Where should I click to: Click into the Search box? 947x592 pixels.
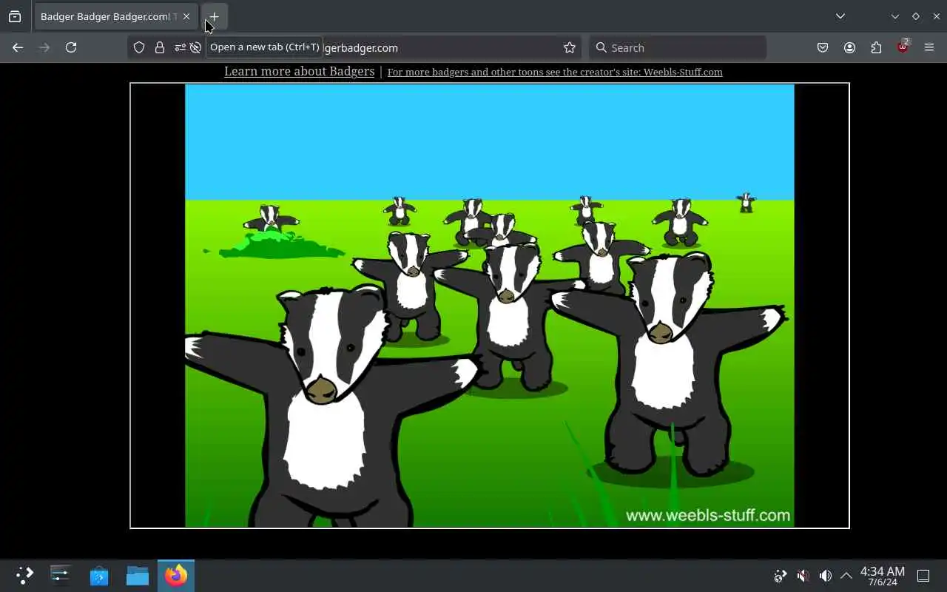click(678, 47)
